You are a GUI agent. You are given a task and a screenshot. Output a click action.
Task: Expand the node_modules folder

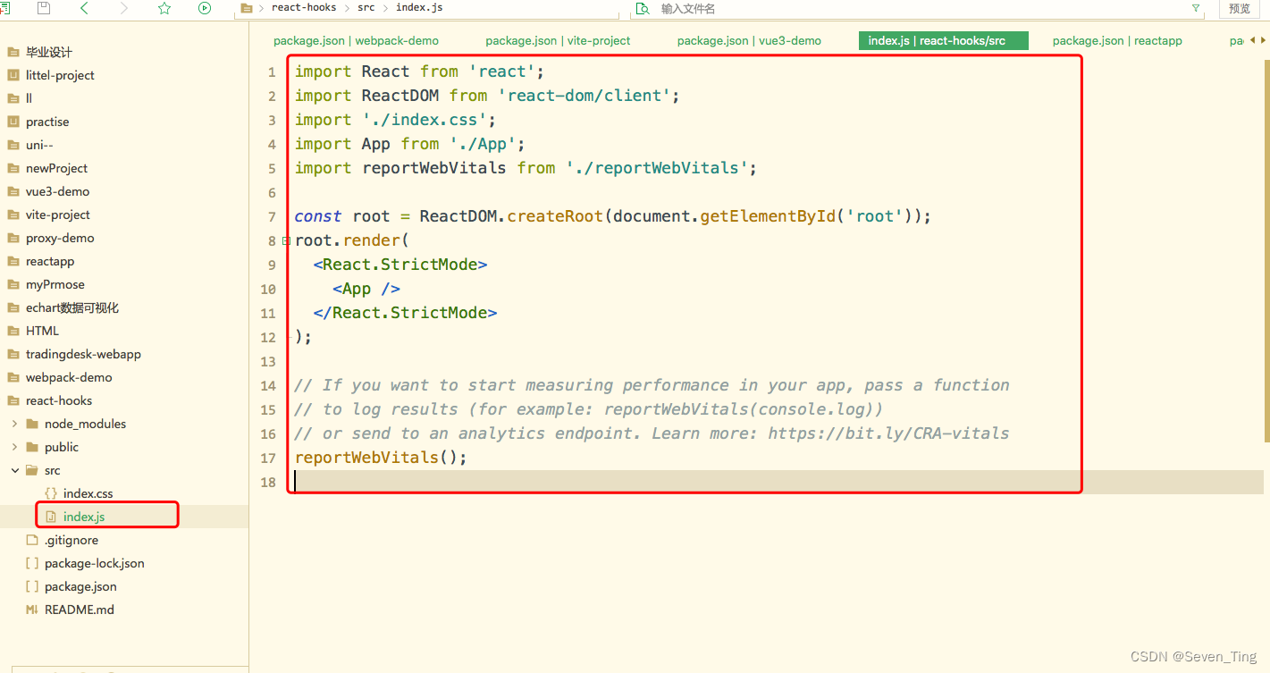click(14, 423)
